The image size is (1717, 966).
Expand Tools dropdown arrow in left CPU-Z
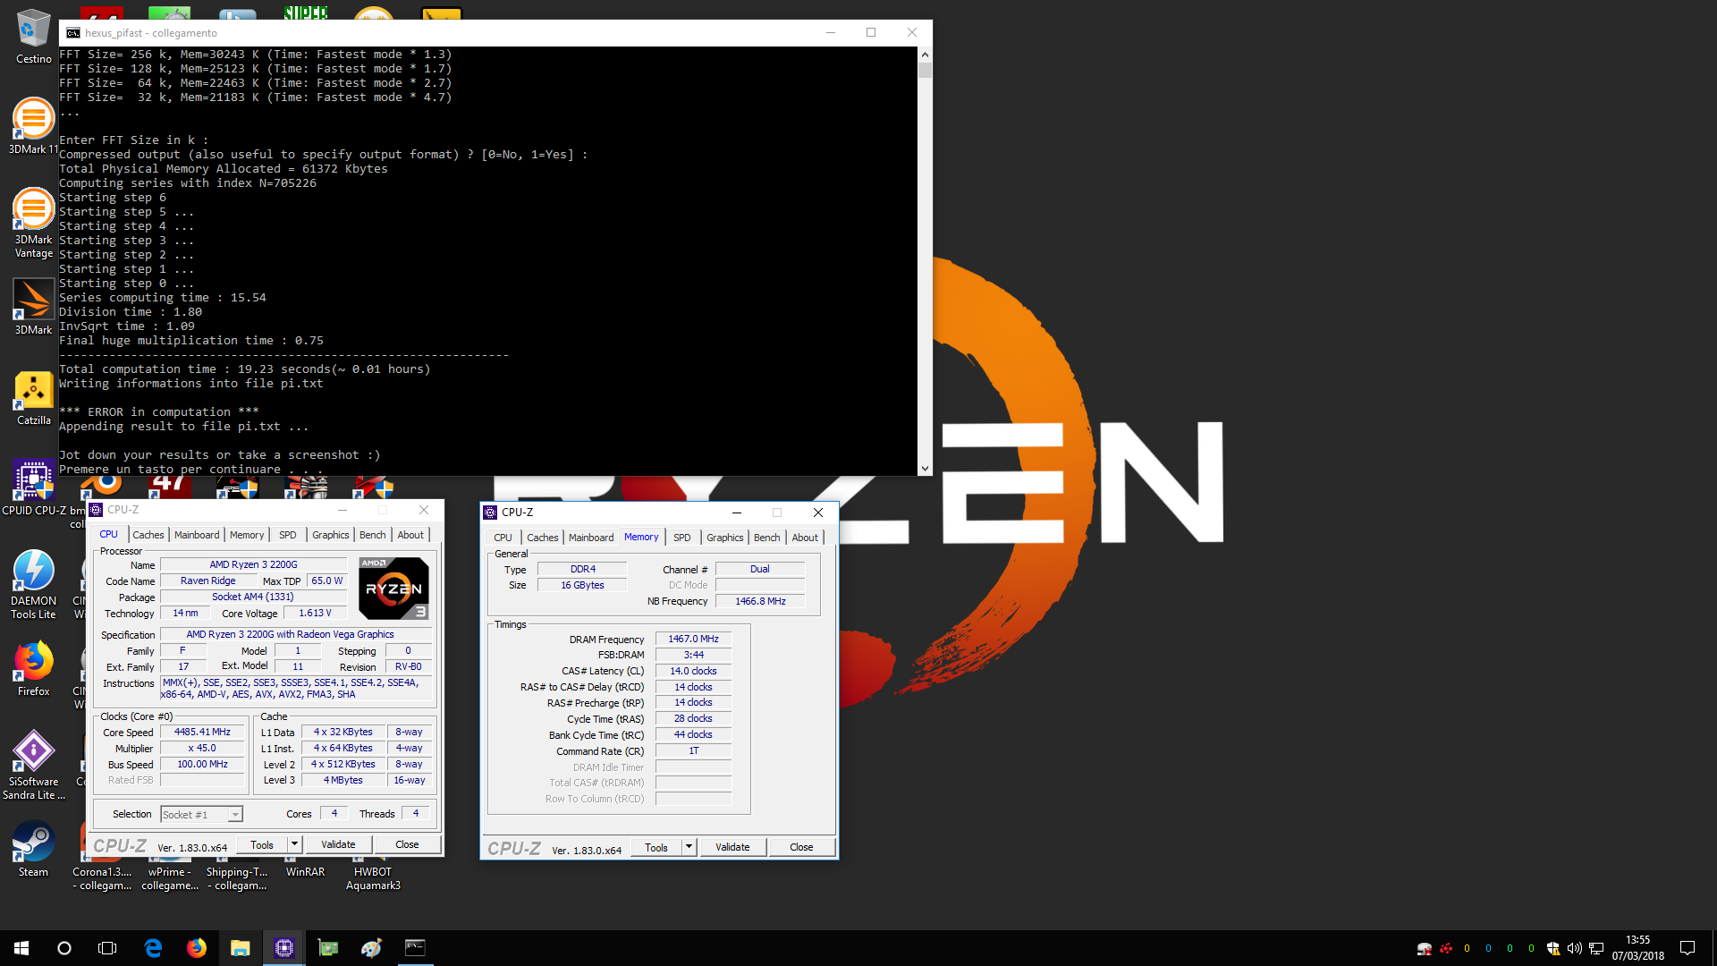coord(294,844)
